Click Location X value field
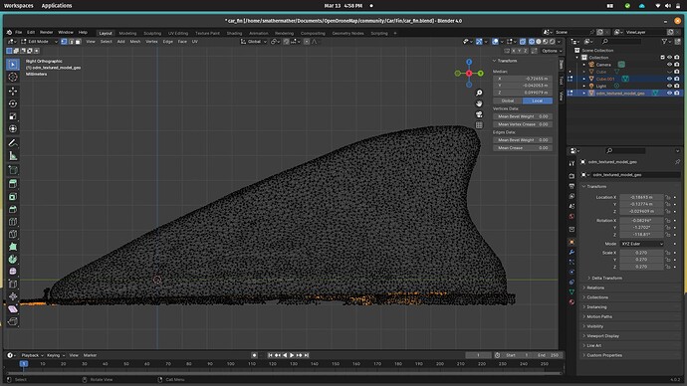687x386 pixels. point(642,197)
